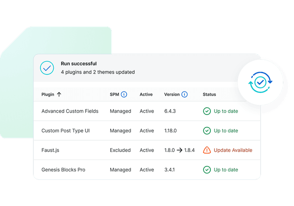The height and width of the screenshot is (206, 294).
Task: Click Managed in Advanced Custom Fields row
Action: pyautogui.click(x=120, y=111)
